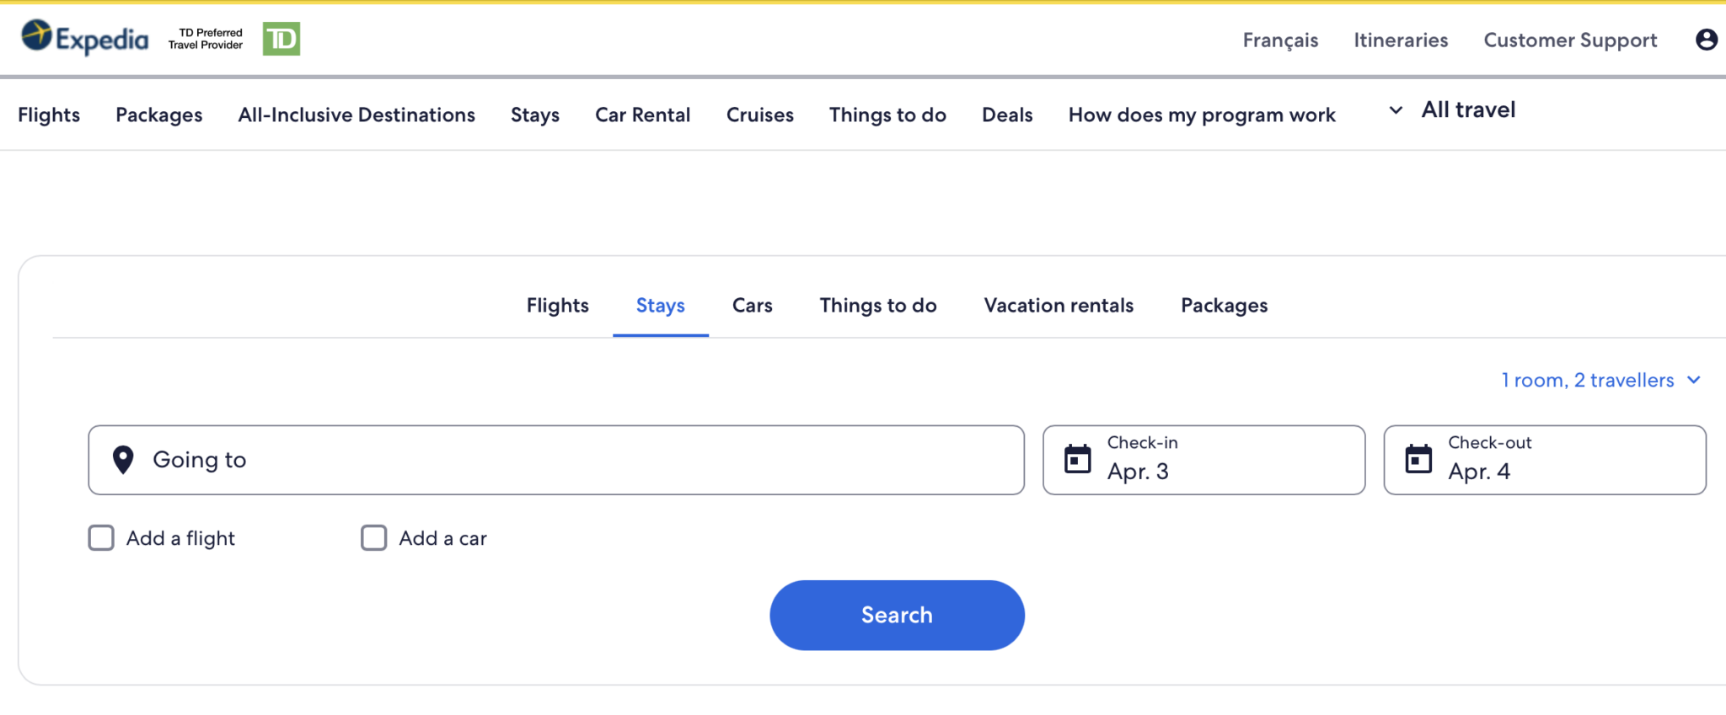Click the Expedia logo
This screenshot has height=715, width=1726.
tap(84, 39)
